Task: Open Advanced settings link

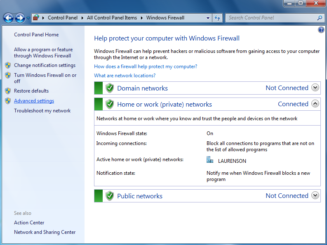Action: coord(34,101)
